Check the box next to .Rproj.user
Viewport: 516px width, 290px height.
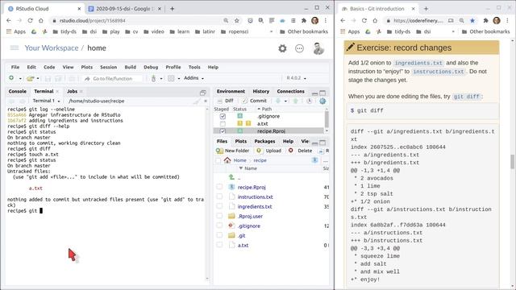coord(219,216)
